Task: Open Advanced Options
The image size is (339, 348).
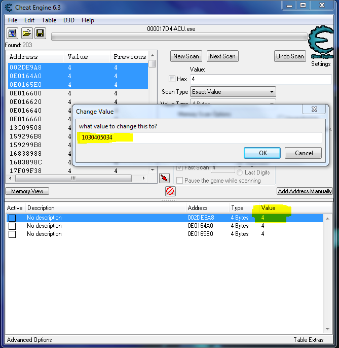Action: coord(29,340)
